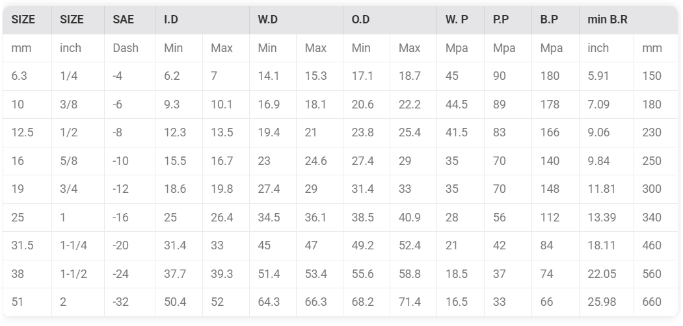The height and width of the screenshot is (326, 683).
Task: Click the 1-1/4 inch size cell
Action: (x=78, y=245)
